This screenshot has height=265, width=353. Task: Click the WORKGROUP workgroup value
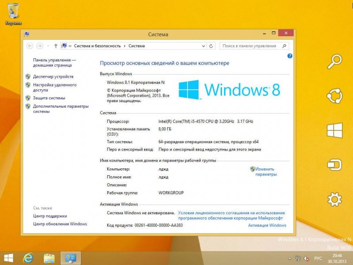point(171,193)
